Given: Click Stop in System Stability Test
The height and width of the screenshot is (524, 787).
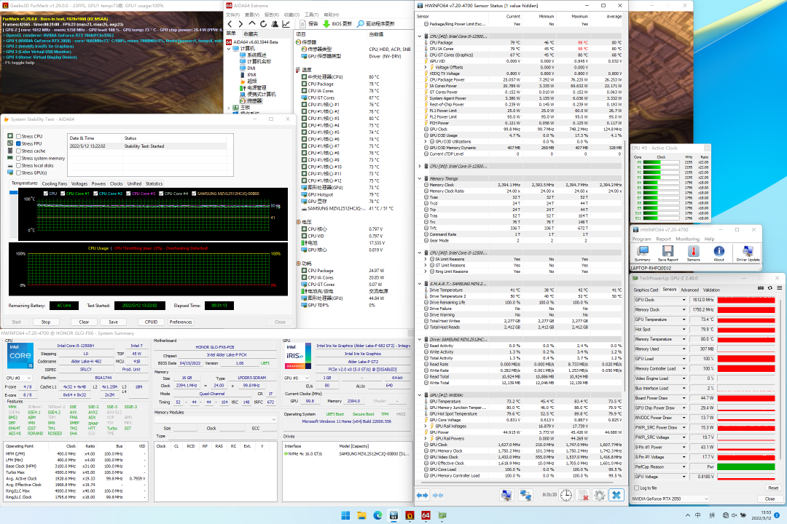Looking at the screenshot, I should (x=46, y=322).
